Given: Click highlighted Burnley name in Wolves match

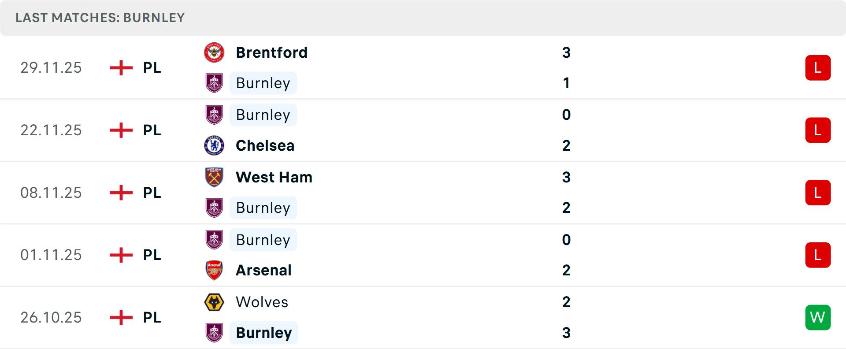Looking at the screenshot, I should [263, 333].
